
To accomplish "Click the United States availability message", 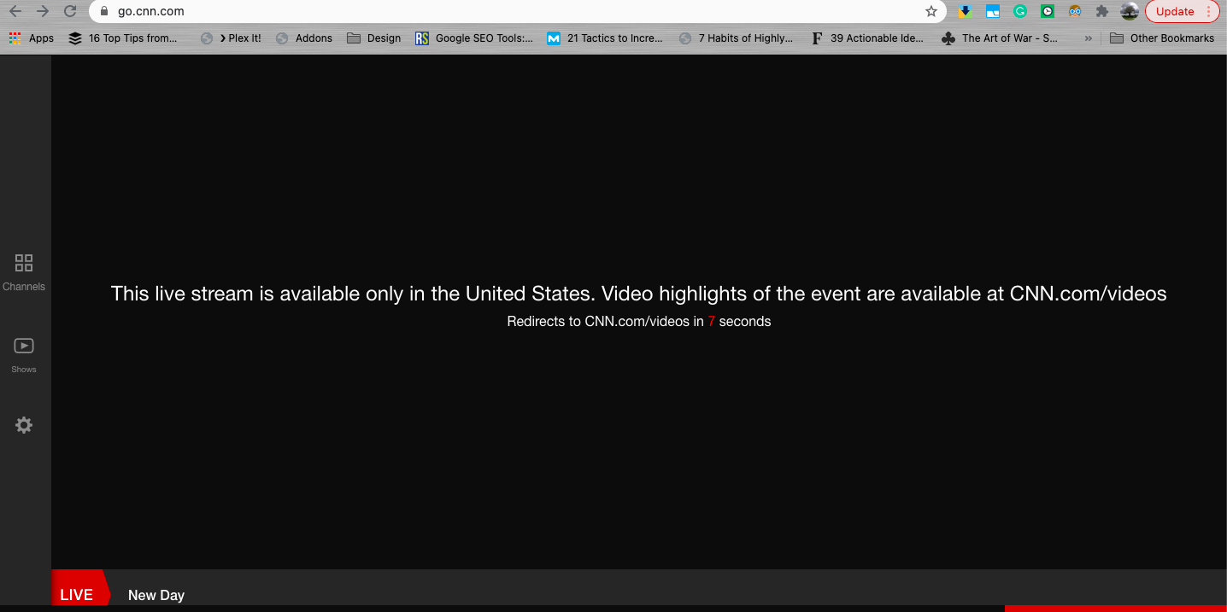I will pyautogui.click(x=639, y=294).
